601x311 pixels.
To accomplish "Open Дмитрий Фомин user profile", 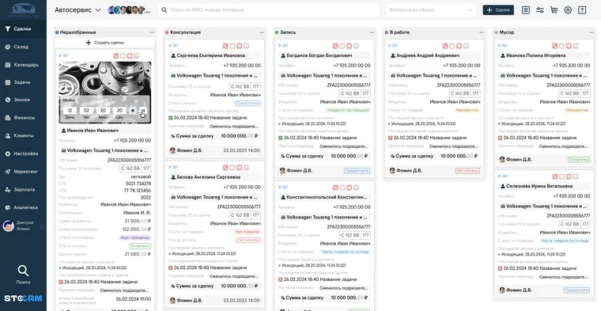I will tap(18, 226).
